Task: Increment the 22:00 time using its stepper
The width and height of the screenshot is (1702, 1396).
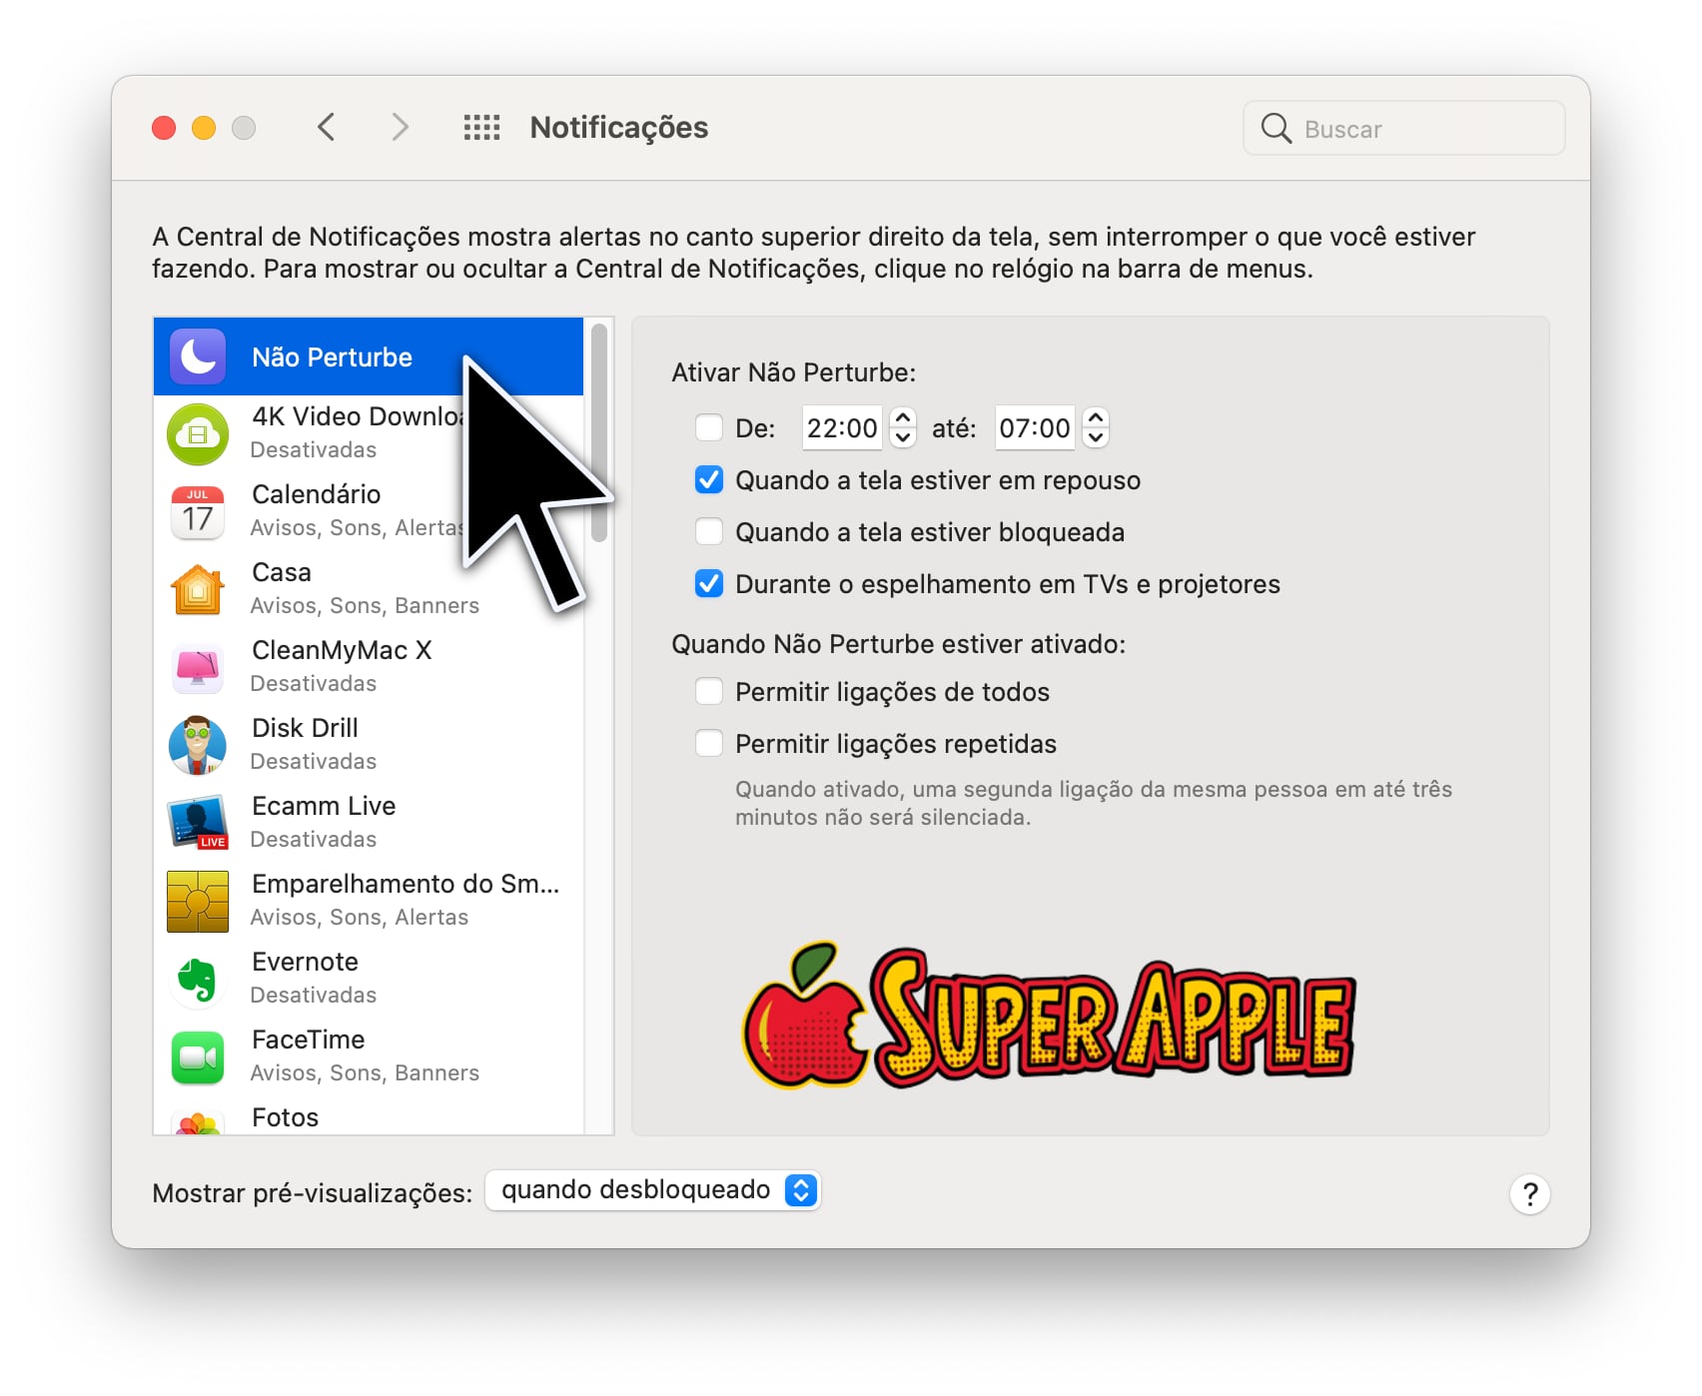Action: [x=902, y=419]
